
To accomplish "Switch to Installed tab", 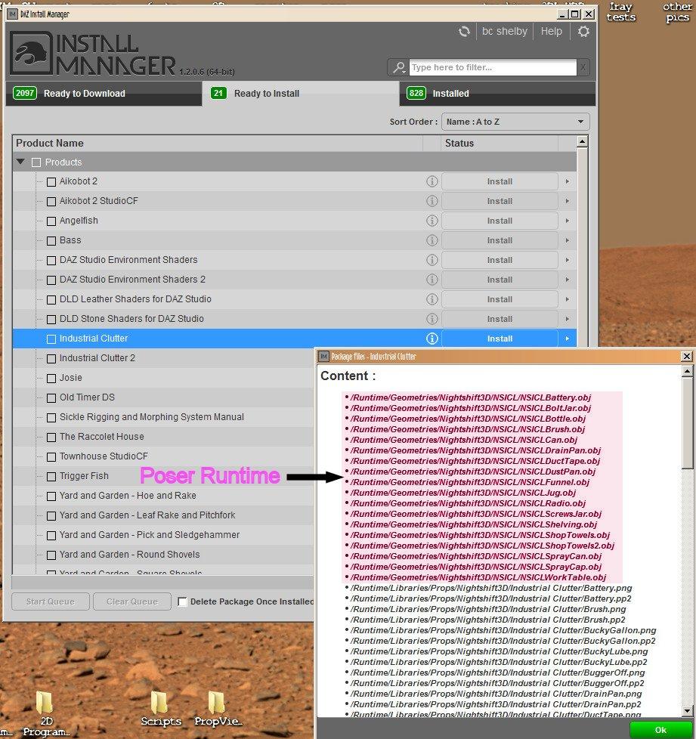I will click(x=497, y=93).
